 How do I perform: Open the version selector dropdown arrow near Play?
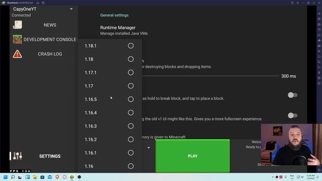pyautogui.click(x=148, y=147)
